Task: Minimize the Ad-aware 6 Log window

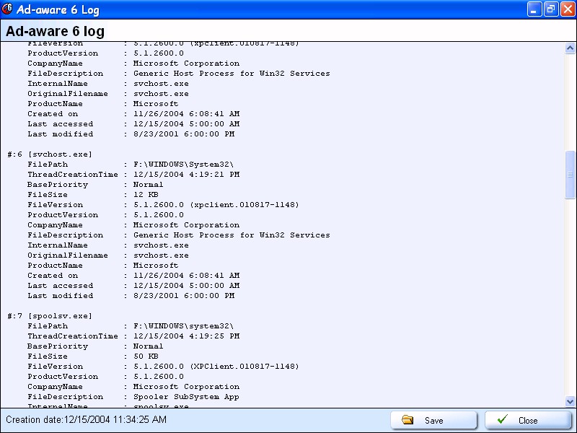Action: pyautogui.click(x=534, y=9)
